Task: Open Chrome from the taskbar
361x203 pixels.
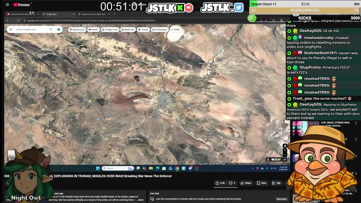Action: pyautogui.click(x=177, y=168)
